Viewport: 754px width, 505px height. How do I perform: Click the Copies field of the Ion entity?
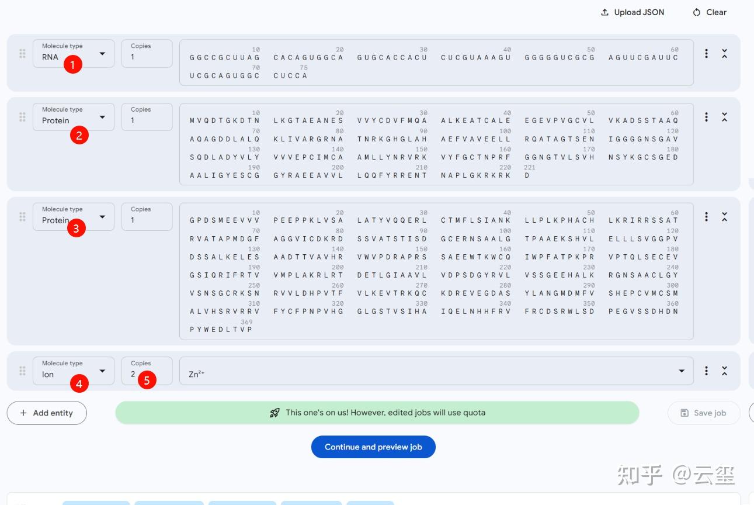coord(147,371)
